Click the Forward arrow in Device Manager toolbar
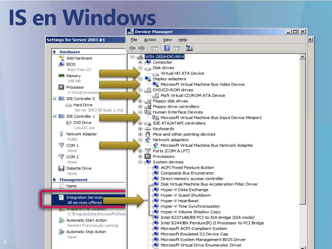 click(x=141, y=48)
